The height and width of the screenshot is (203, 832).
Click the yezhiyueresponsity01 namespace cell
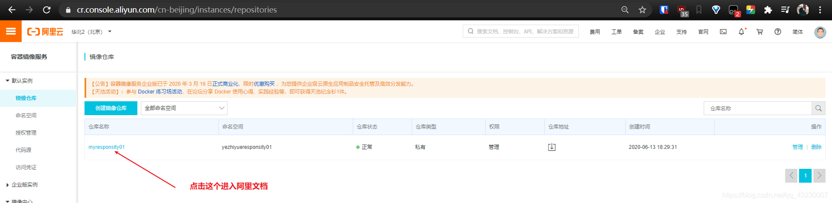pyautogui.click(x=247, y=147)
